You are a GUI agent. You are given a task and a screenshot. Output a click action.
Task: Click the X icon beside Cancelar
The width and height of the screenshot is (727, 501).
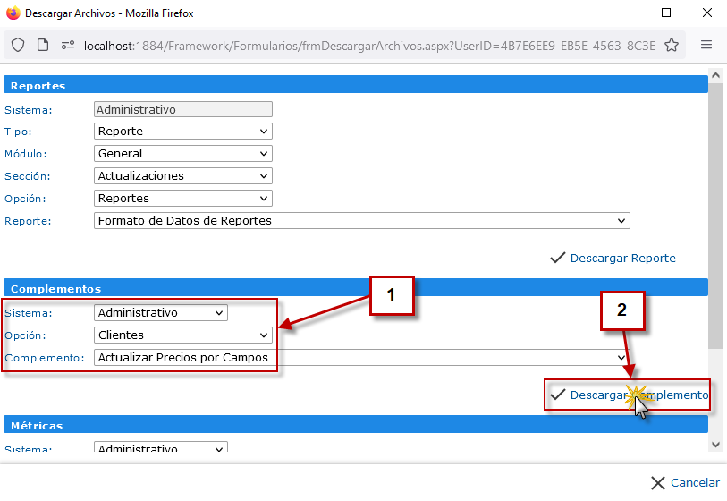pos(658,483)
